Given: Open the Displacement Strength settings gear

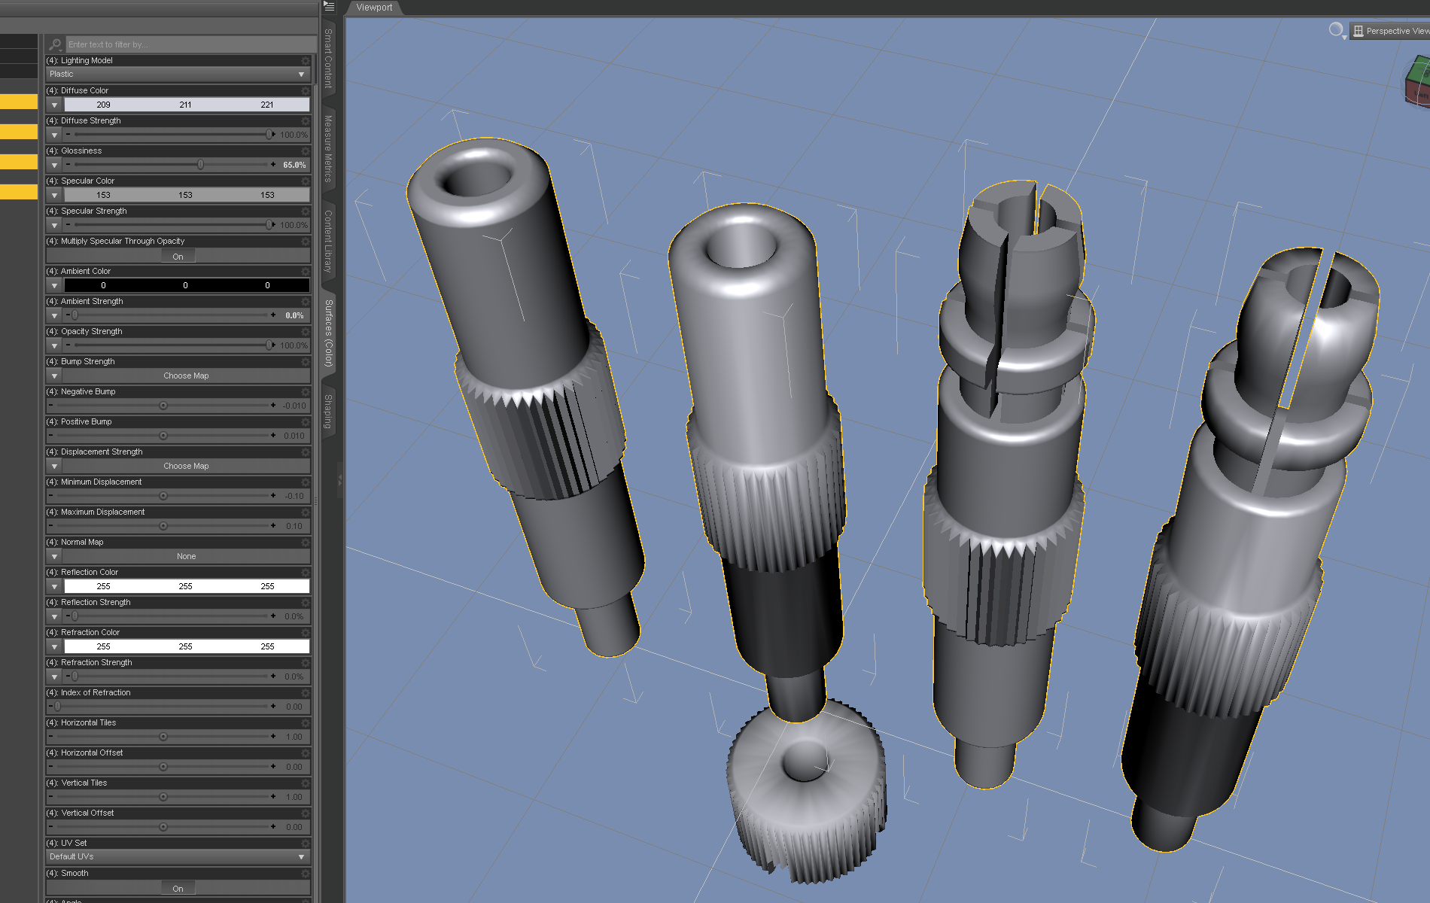Looking at the screenshot, I should 305,451.
